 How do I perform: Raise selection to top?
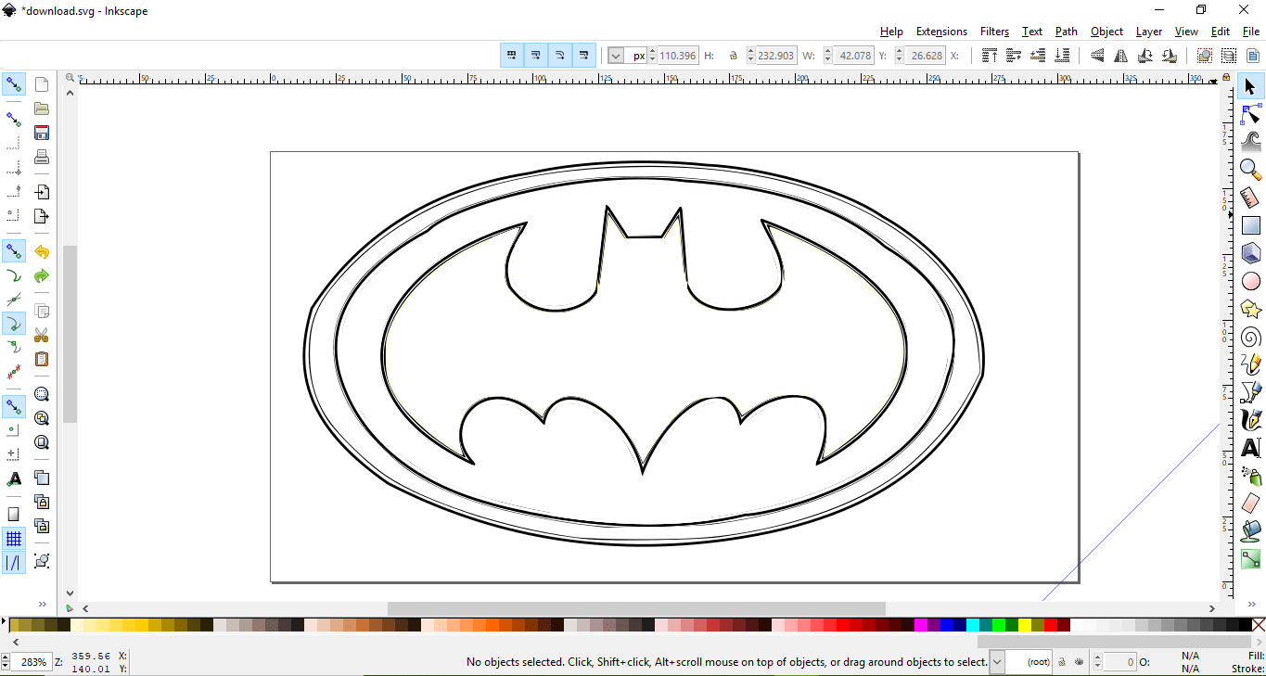[x=989, y=56]
